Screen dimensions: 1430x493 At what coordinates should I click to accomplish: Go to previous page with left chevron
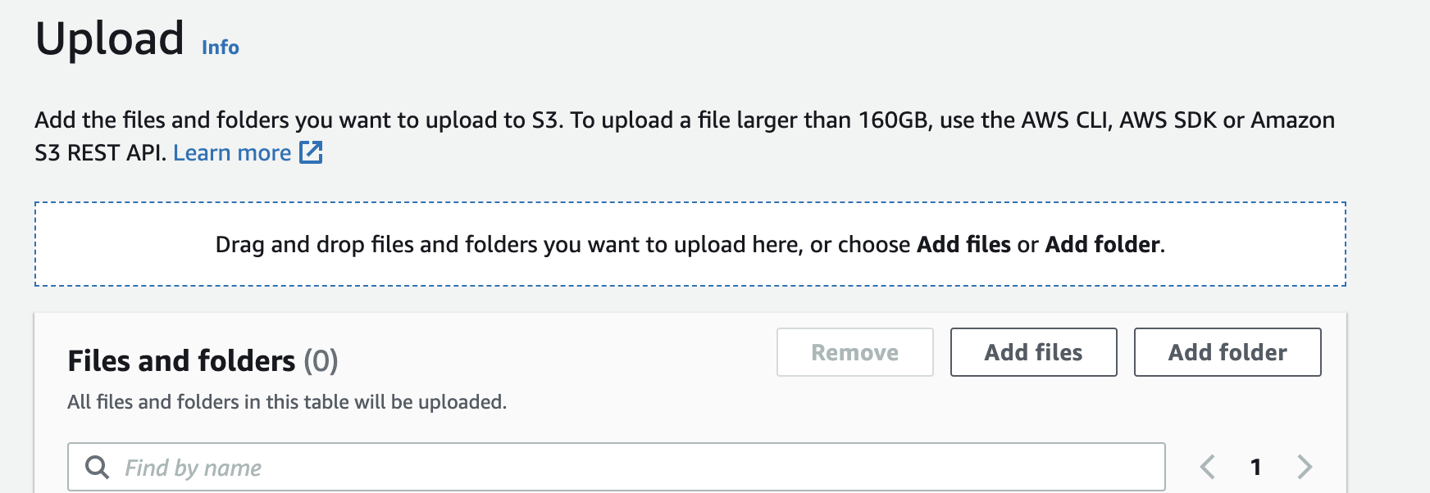[x=1207, y=467]
